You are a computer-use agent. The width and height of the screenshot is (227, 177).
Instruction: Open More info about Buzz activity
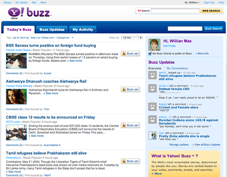tap(202, 53)
